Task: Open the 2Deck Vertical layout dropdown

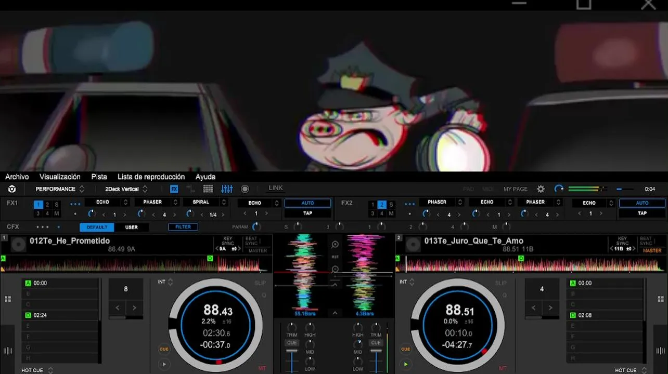Action: (126, 189)
